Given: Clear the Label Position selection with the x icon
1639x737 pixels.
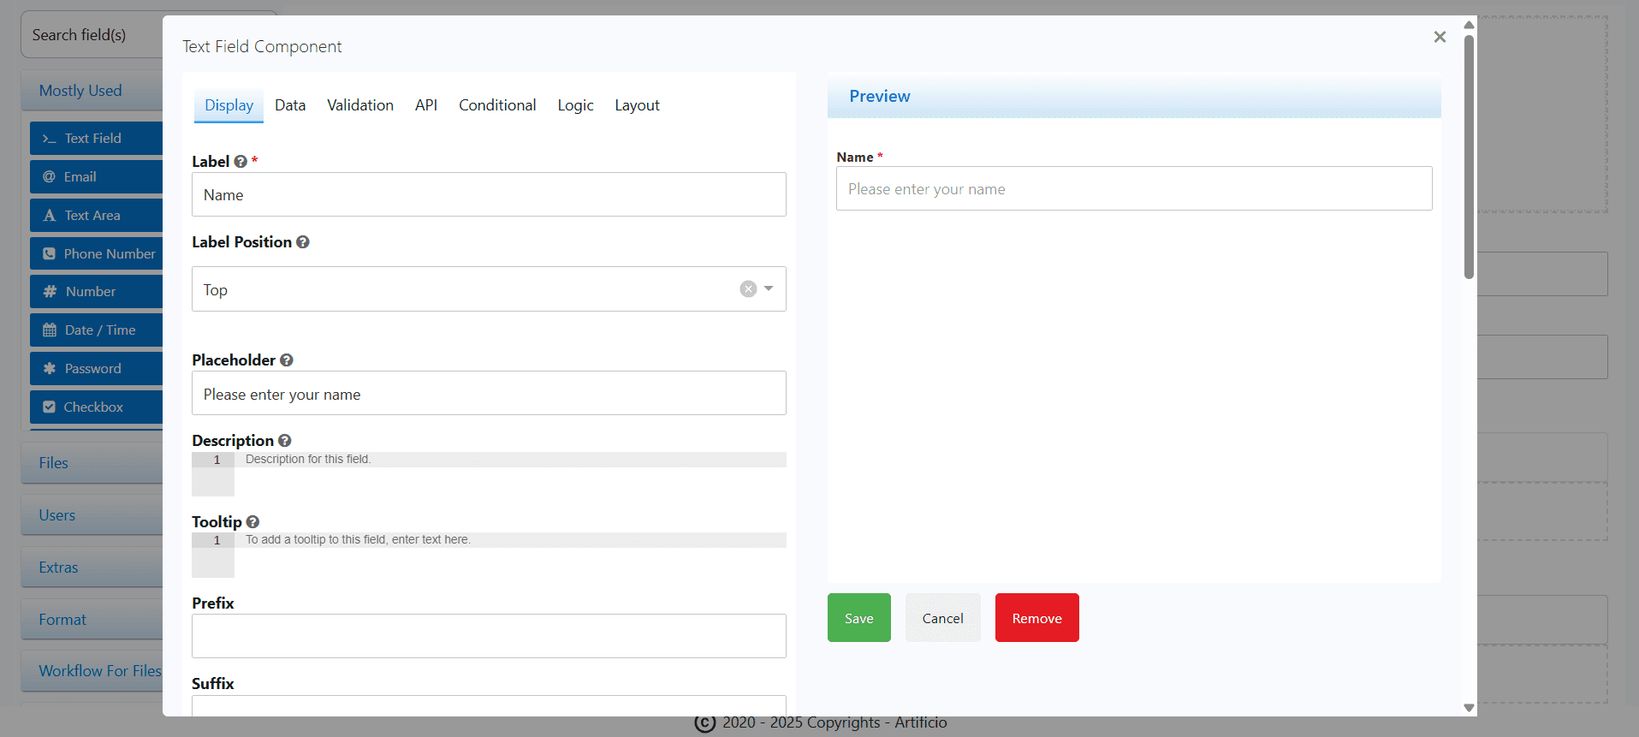Looking at the screenshot, I should tap(748, 289).
